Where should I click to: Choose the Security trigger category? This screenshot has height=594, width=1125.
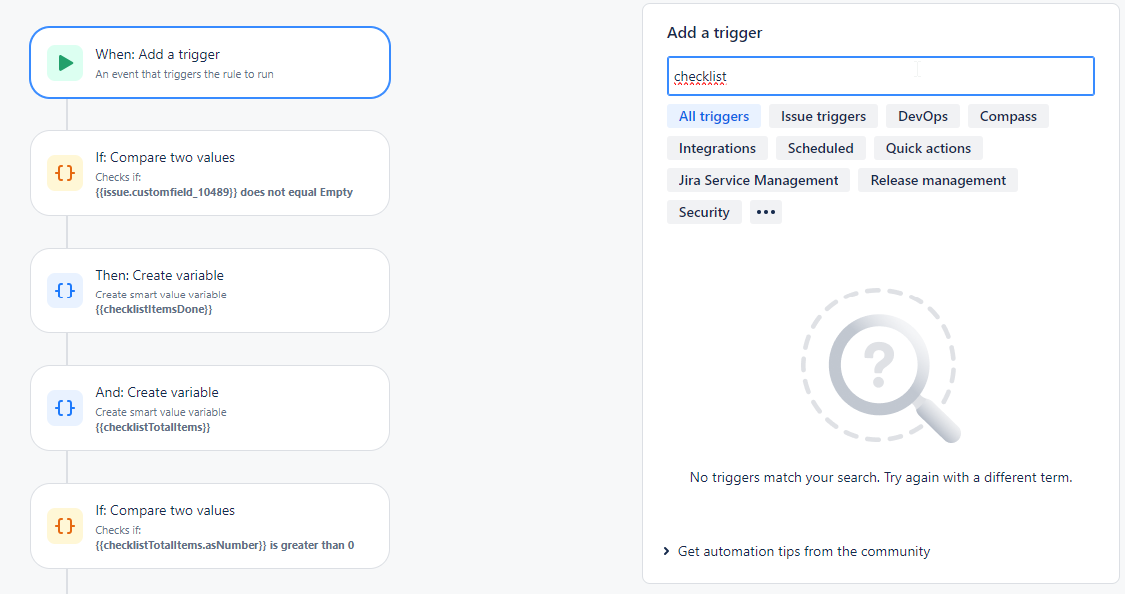point(704,211)
